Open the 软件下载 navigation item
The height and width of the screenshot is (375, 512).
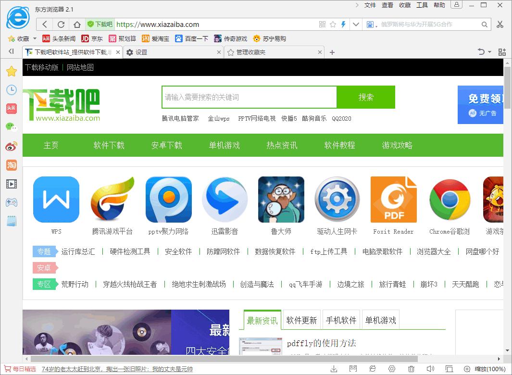(109, 145)
